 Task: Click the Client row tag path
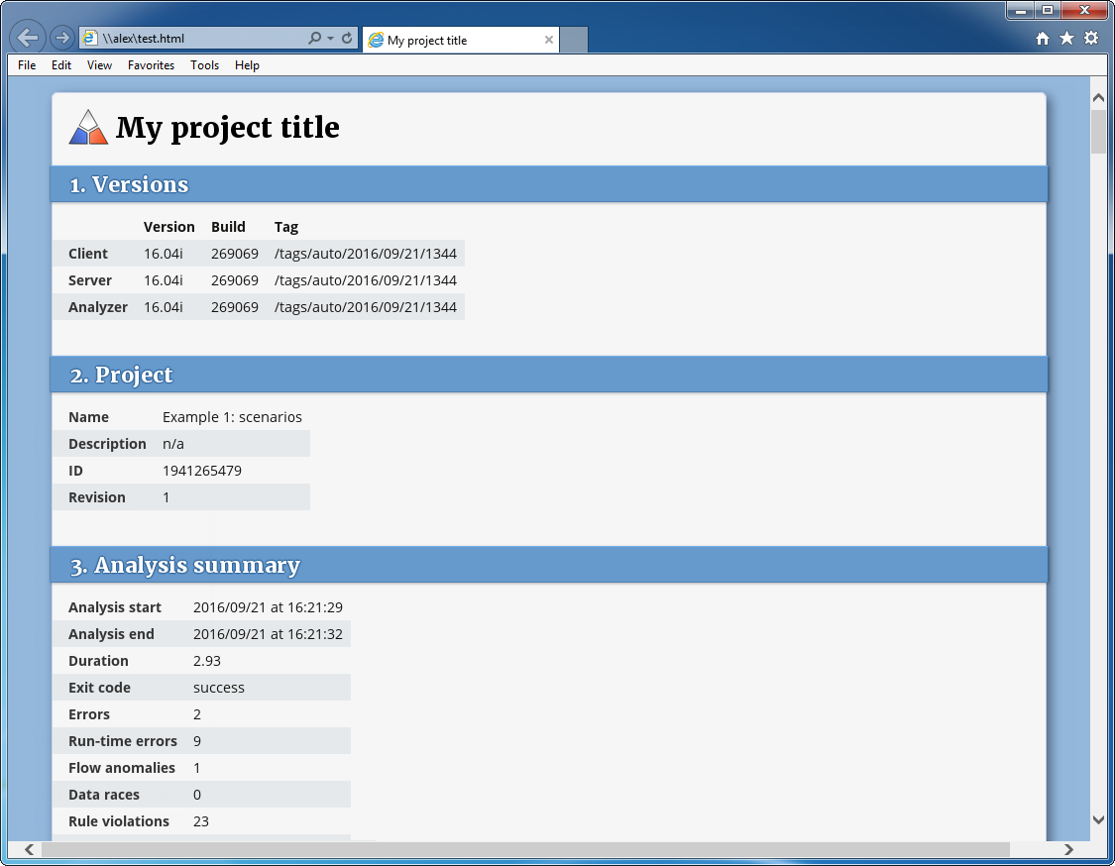(x=366, y=254)
